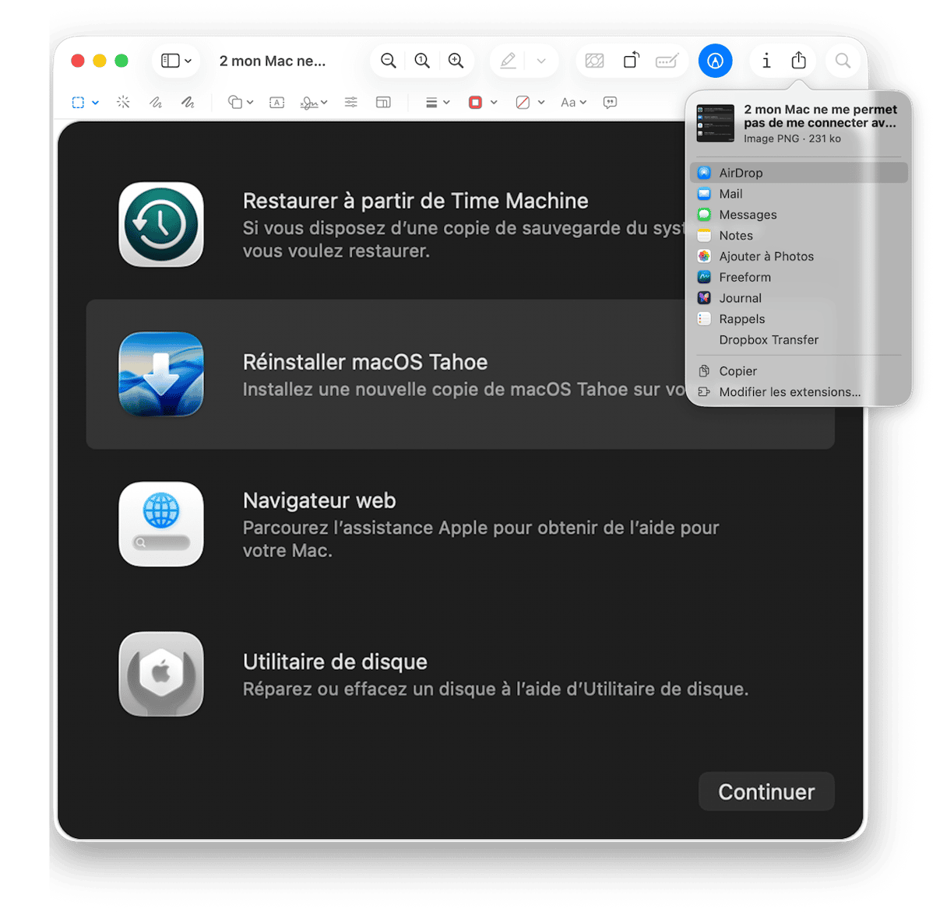Click the green full-screen window button
Screen dimensions: 947x912
coord(121,61)
